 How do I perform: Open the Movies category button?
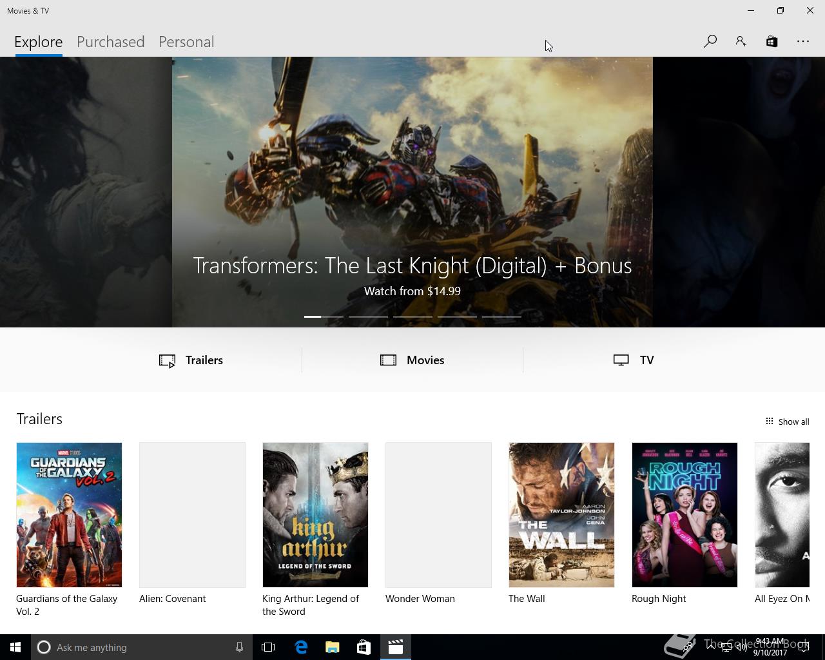pos(412,360)
